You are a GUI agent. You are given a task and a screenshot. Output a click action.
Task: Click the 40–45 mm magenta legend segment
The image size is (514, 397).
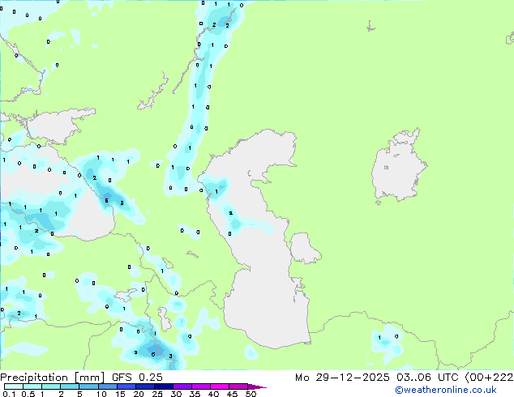click(220, 386)
